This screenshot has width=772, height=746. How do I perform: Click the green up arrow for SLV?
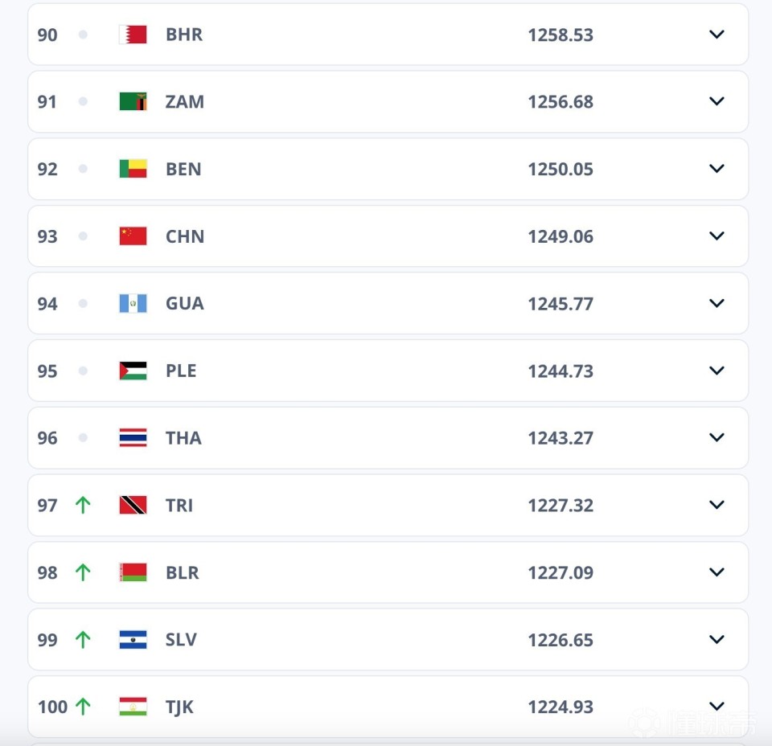81,639
